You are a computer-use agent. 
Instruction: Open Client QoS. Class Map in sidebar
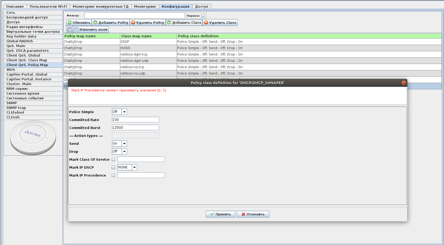click(x=33, y=60)
